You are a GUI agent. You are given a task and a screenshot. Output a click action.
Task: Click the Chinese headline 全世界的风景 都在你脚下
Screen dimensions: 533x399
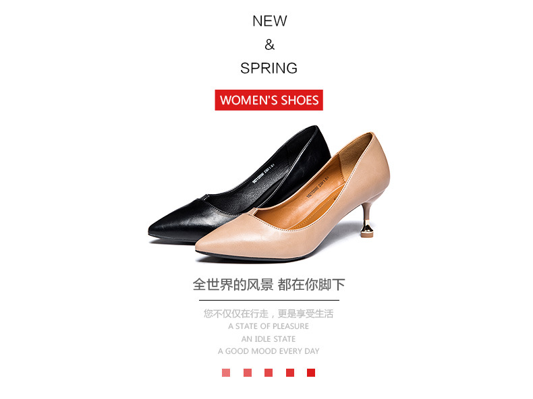[x=269, y=284]
